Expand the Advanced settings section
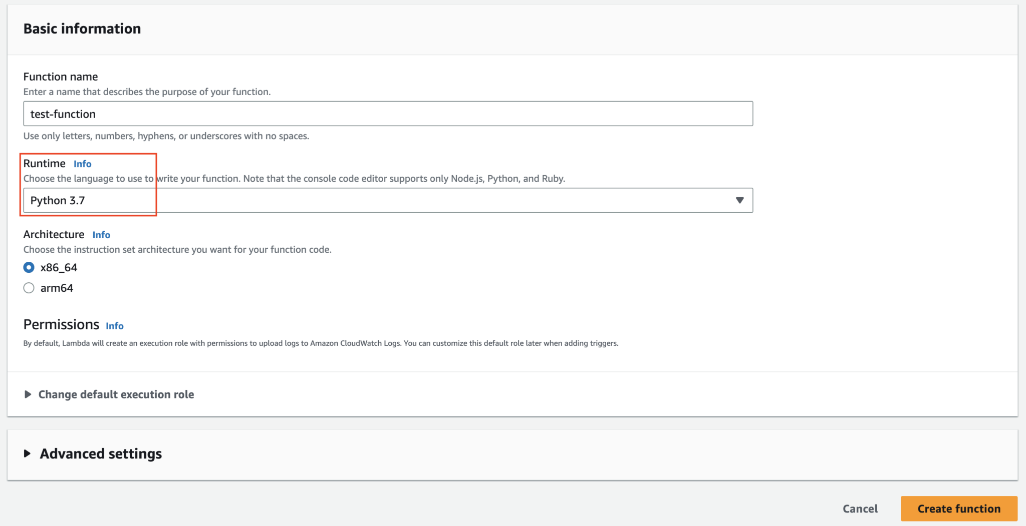The width and height of the screenshot is (1026, 526). tap(100, 454)
